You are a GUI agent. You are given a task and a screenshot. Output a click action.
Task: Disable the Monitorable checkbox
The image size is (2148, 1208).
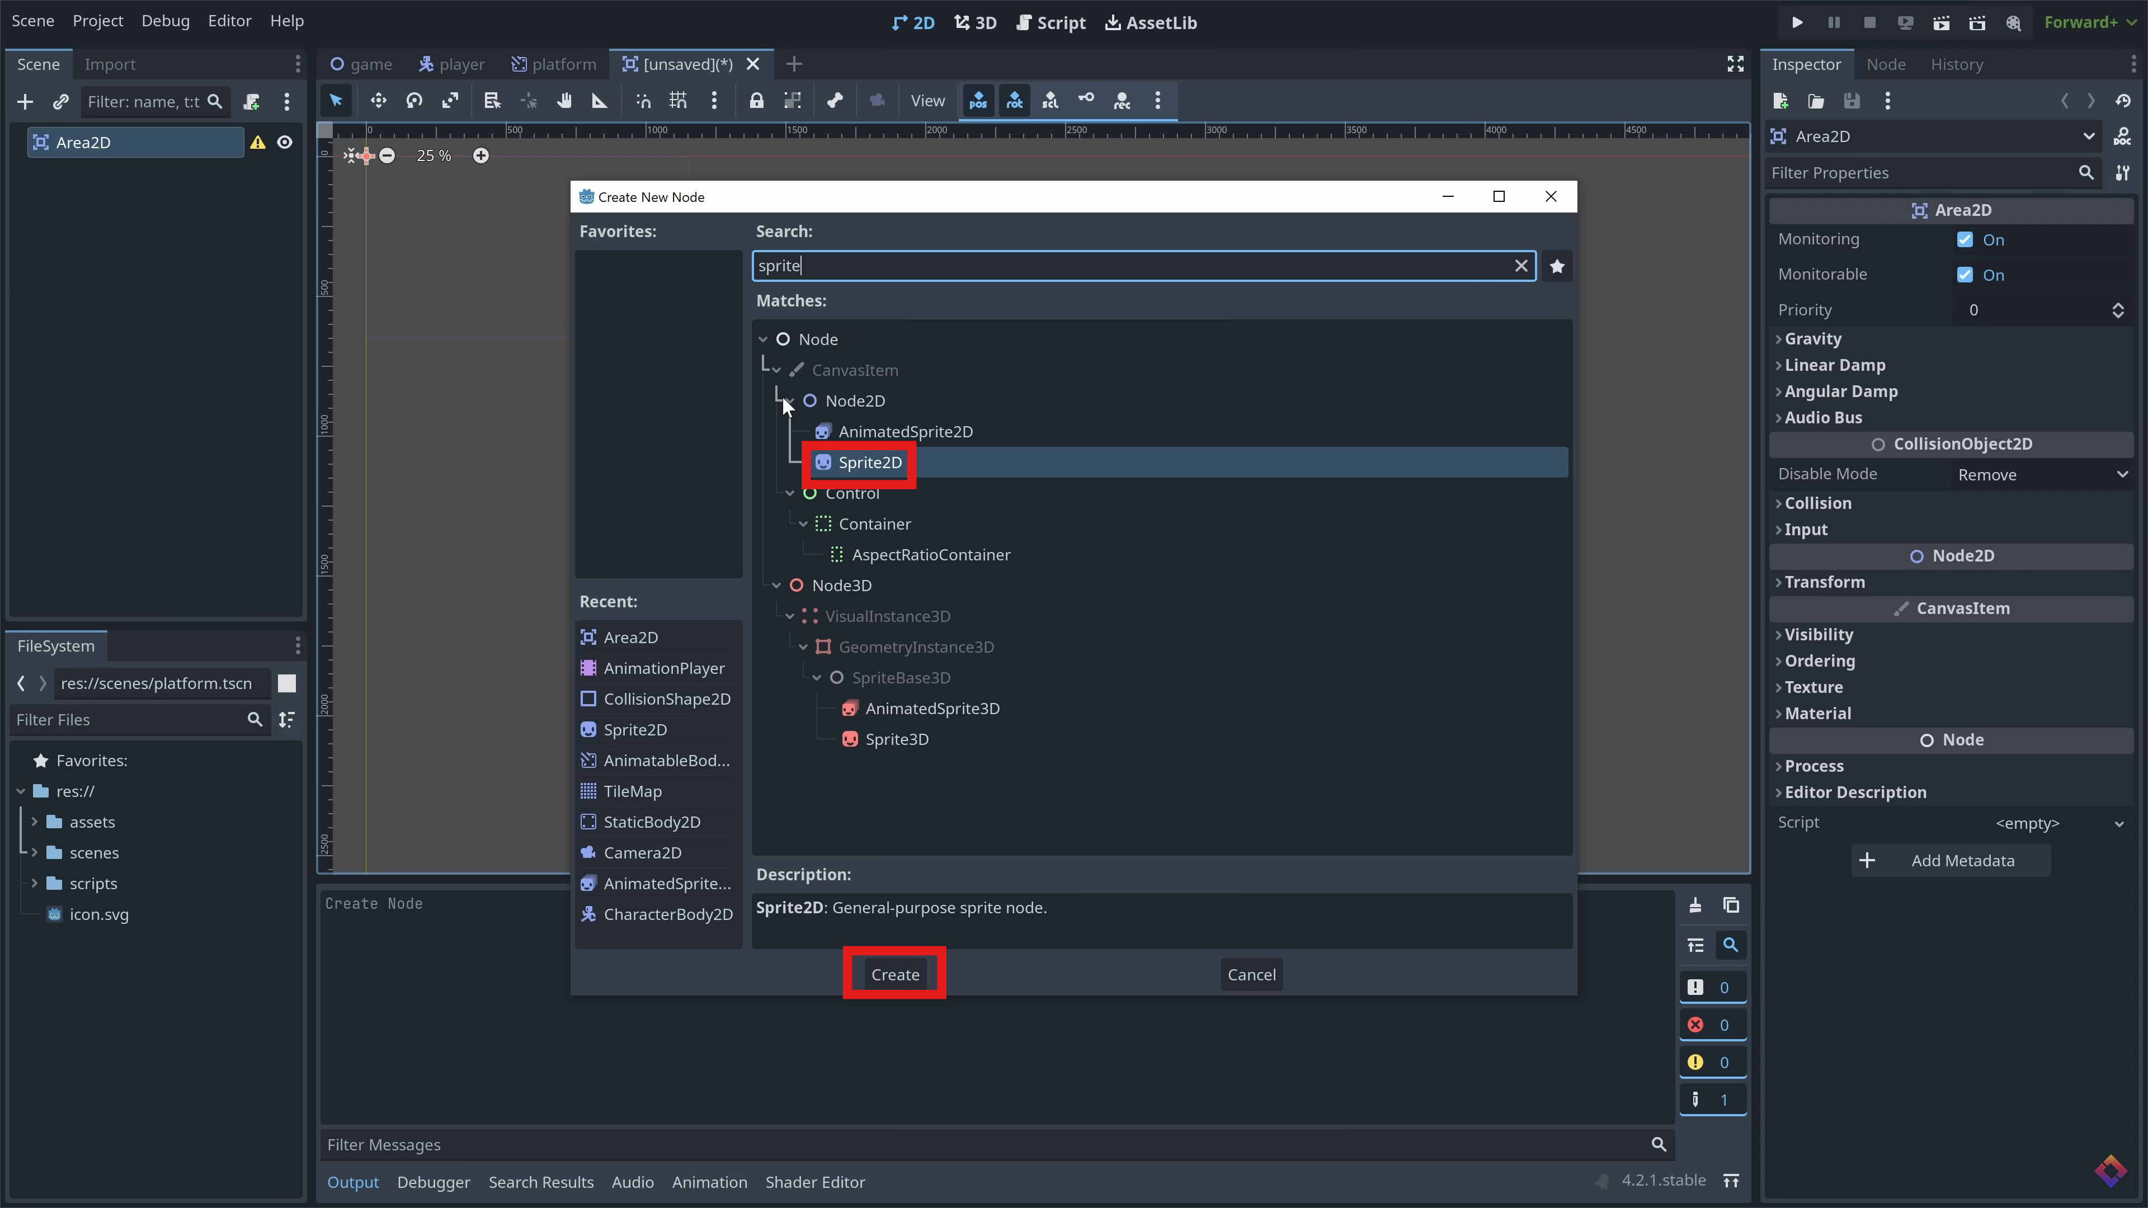(1965, 275)
